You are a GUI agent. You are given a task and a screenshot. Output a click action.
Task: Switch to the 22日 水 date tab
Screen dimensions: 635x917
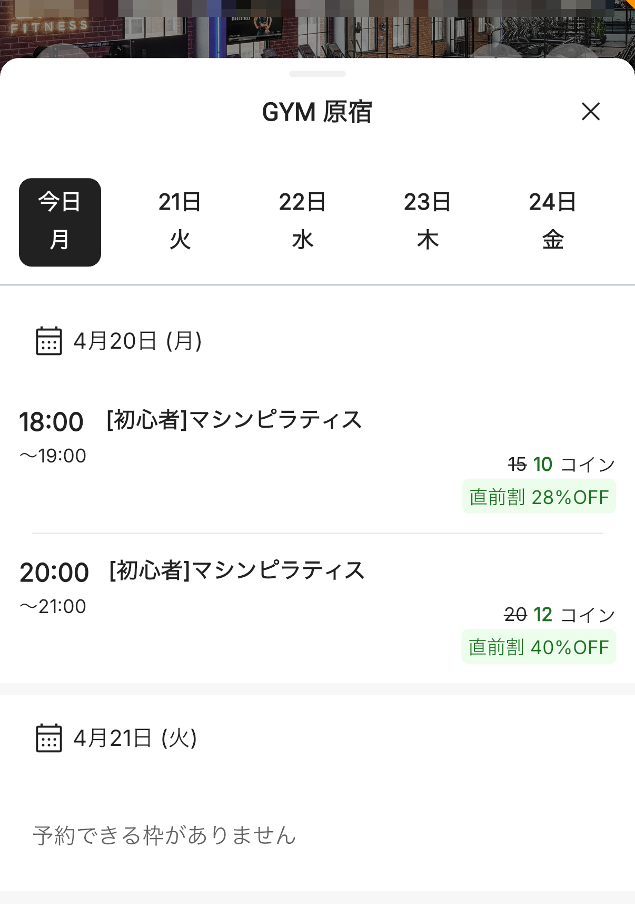(x=302, y=222)
